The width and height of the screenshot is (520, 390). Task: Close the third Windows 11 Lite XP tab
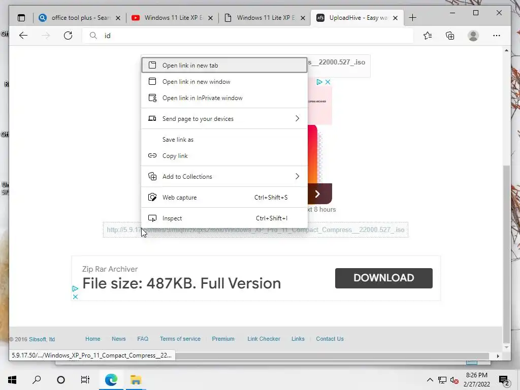[x=303, y=18]
